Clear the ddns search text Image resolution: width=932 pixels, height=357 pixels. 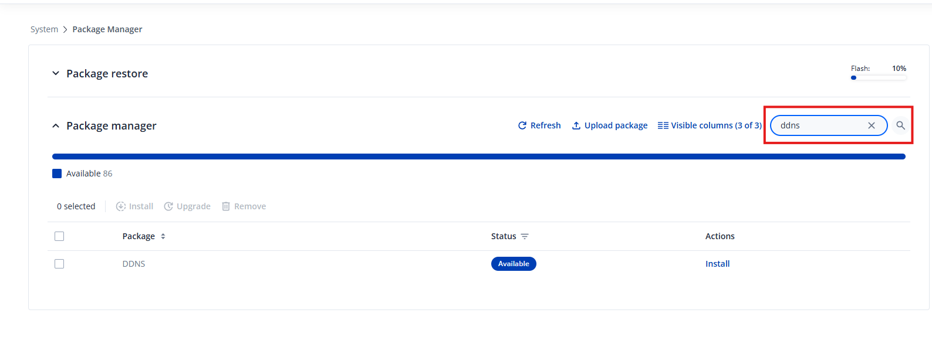pyautogui.click(x=872, y=125)
